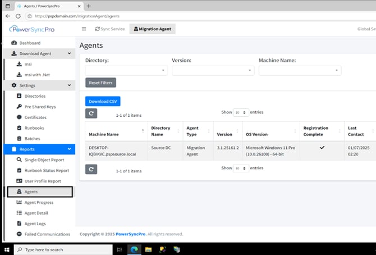Screen dimensions: 376x255
Task: Sort by Machine Name column
Action: (116, 131)
